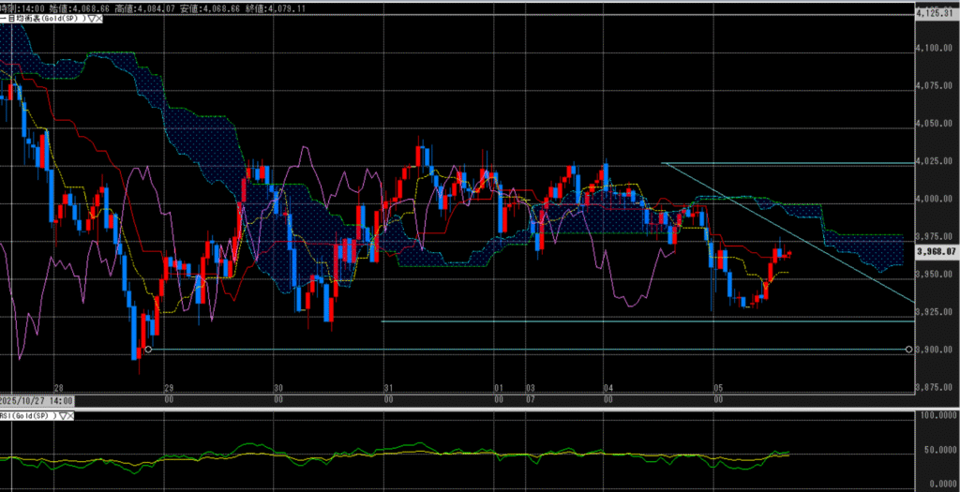Select right handle of 3,900 horizontal line
The height and width of the screenshot is (492, 960).
point(908,350)
